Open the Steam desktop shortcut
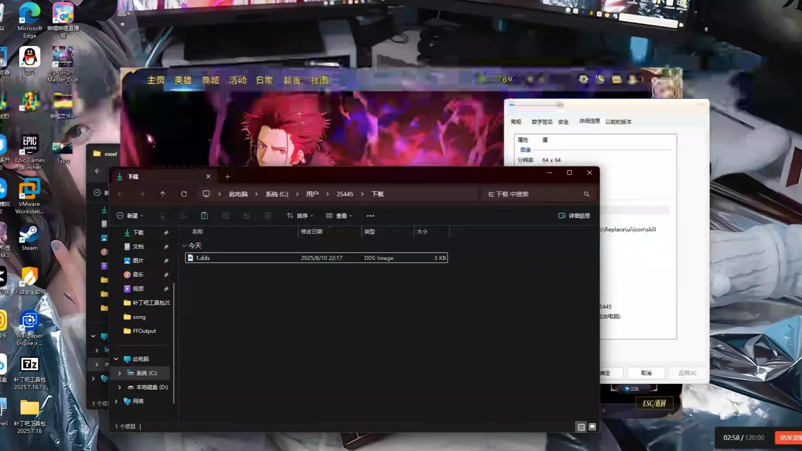The height and width of the screenshot is (451, 802). (x=29, y=238)
